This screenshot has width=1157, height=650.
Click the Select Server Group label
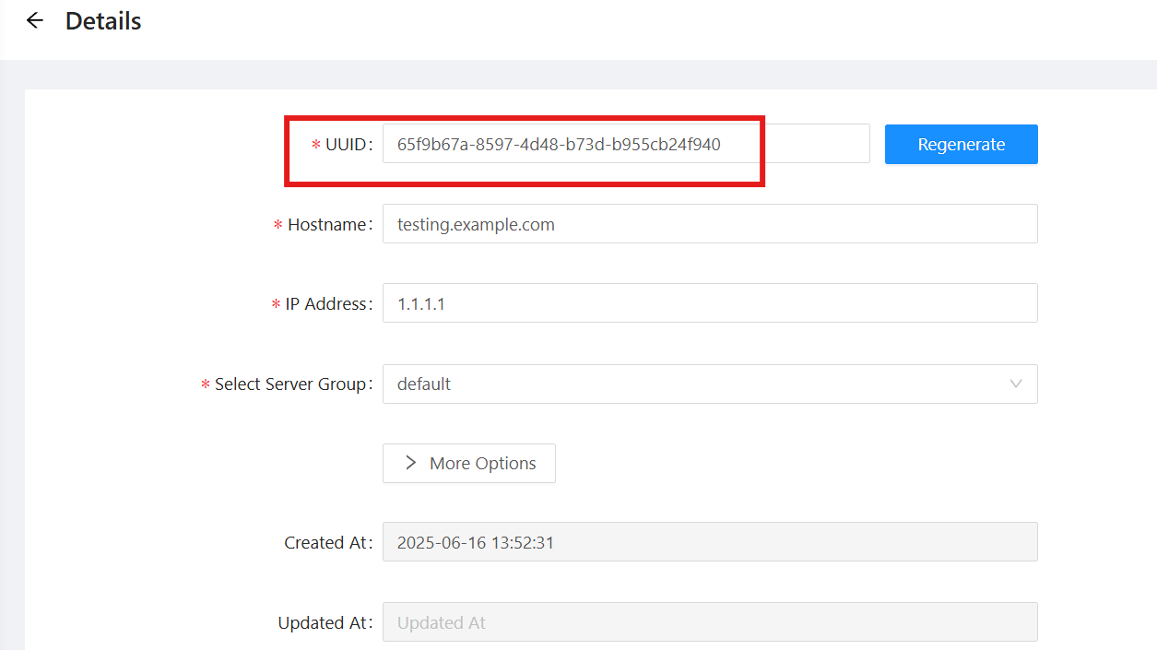pos(290,384)
